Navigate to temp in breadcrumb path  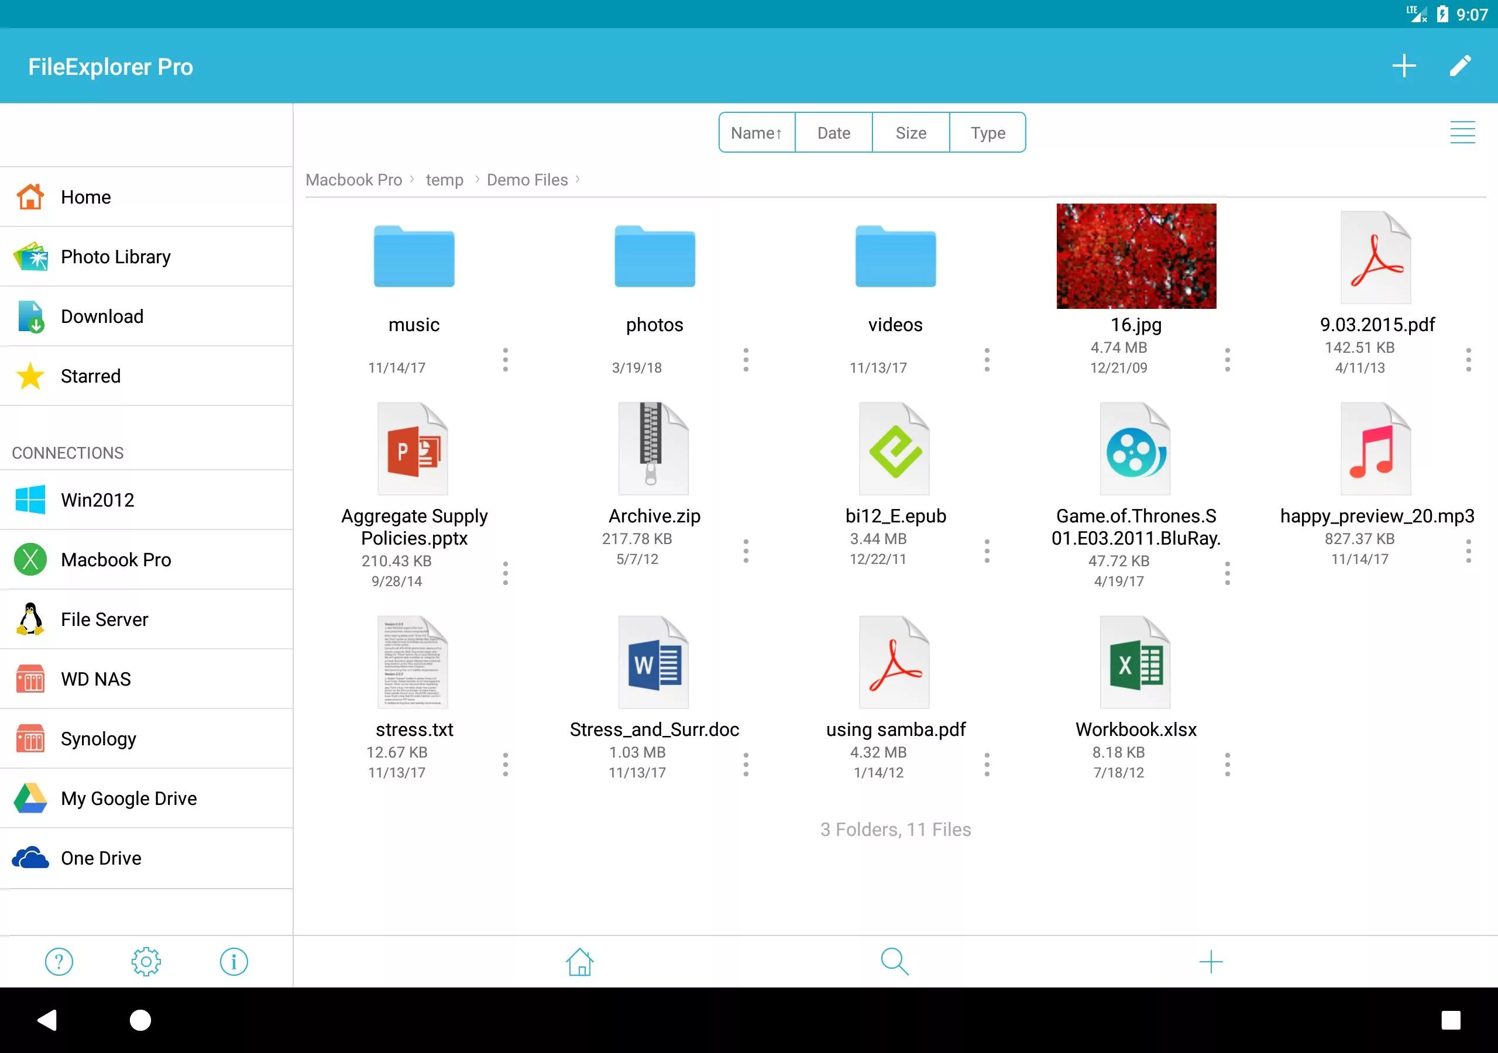point(444,180)
